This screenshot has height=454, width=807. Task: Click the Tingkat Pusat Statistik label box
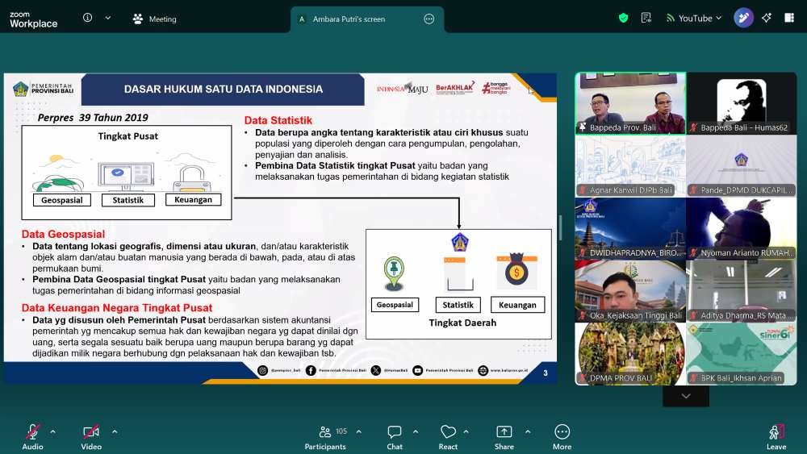pyautogui.click(x=128, y=200)
